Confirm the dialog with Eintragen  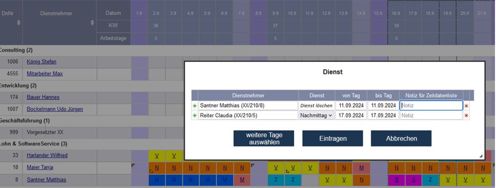(332, 138)
